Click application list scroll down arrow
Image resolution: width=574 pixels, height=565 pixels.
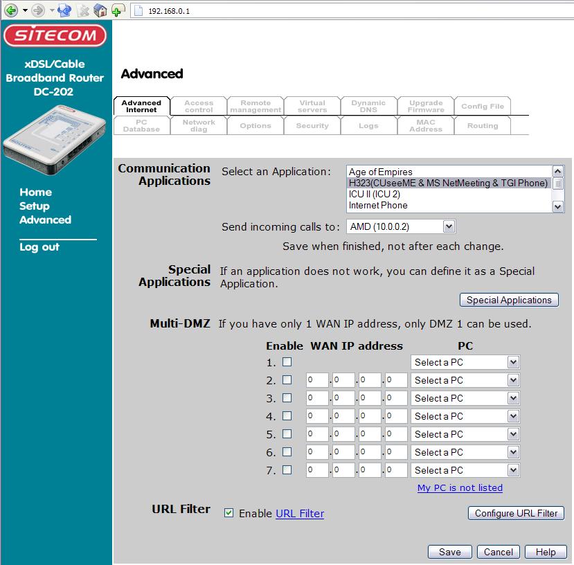pos(557,207)
